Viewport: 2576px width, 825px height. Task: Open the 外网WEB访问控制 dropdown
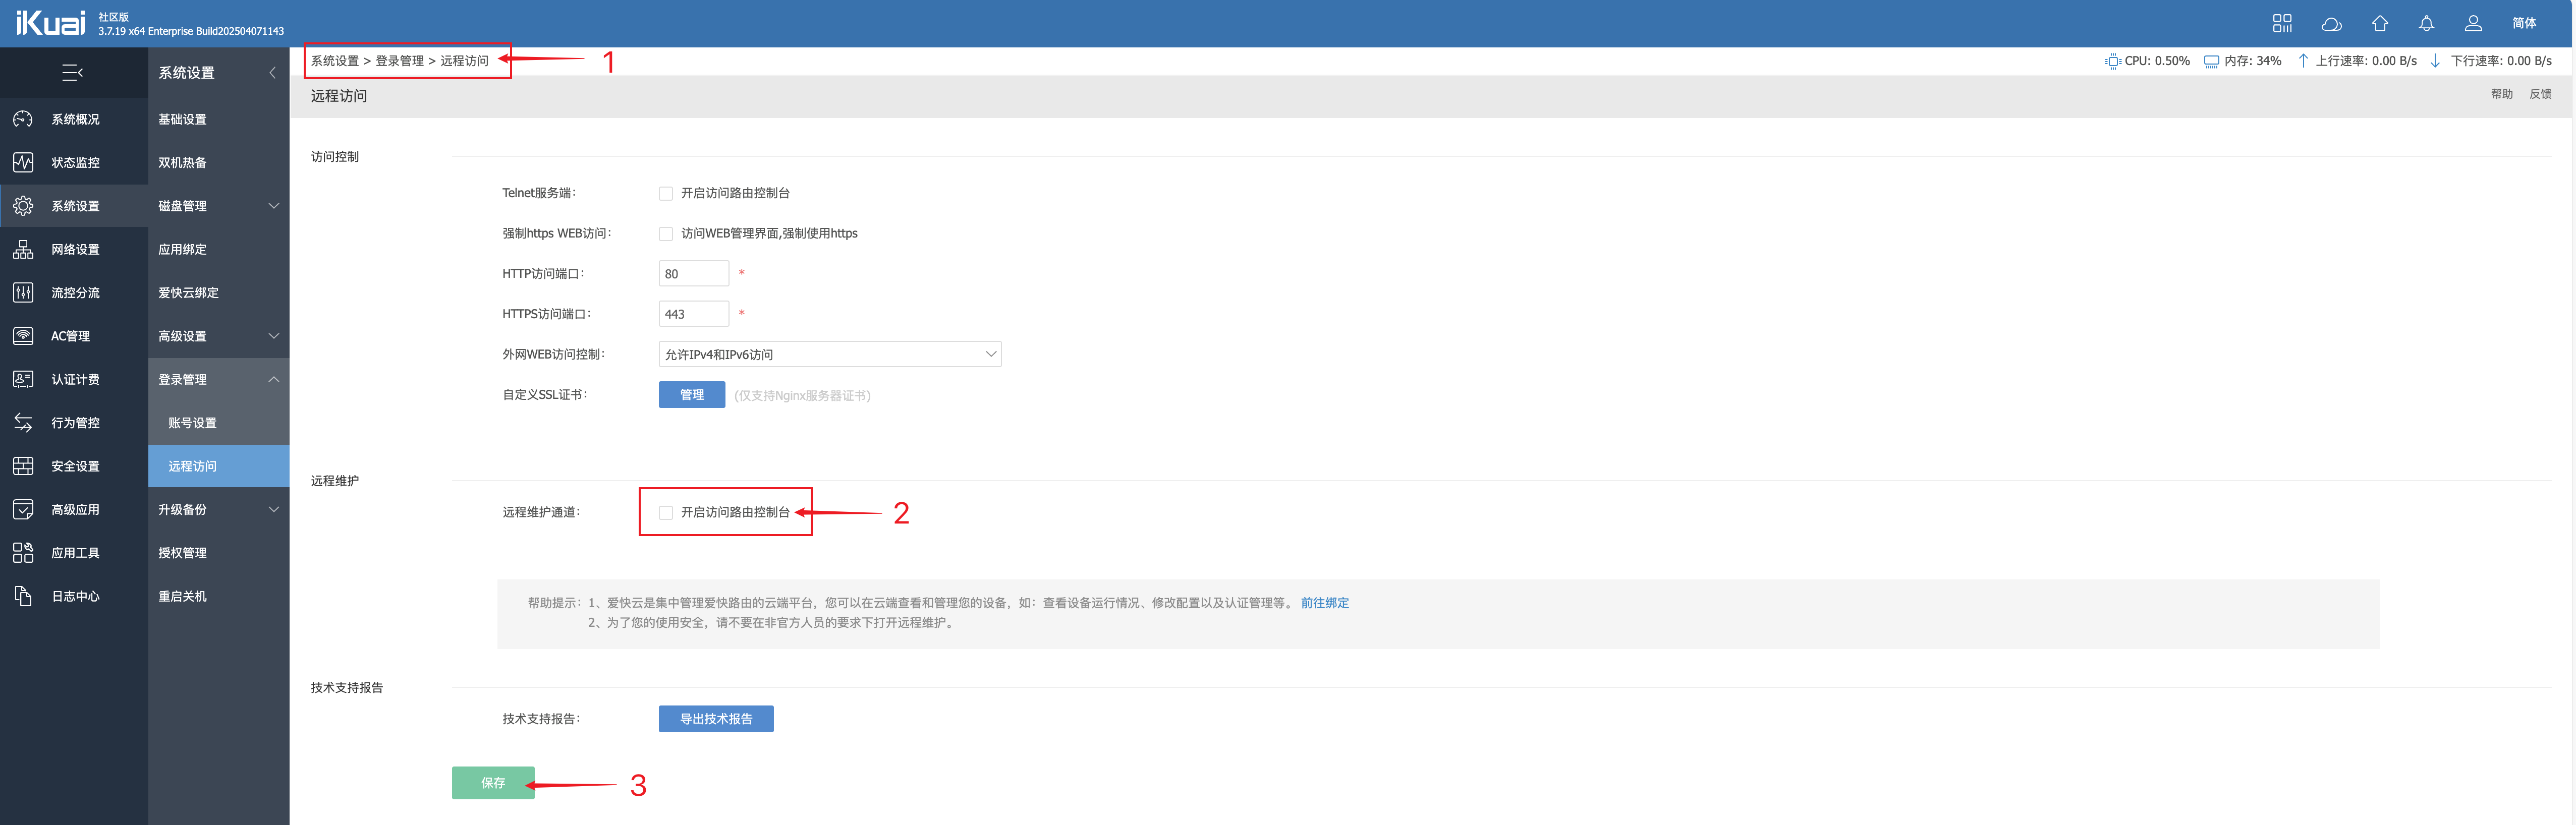pyautogui.click(x=830, y=353)
